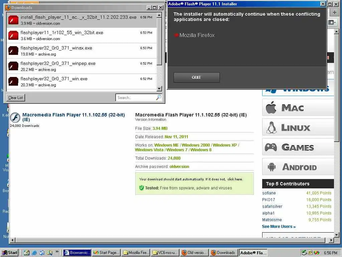Open contributor safarisilver profile
This screenshot has width=342, height=257.
[x=272, y=206]
